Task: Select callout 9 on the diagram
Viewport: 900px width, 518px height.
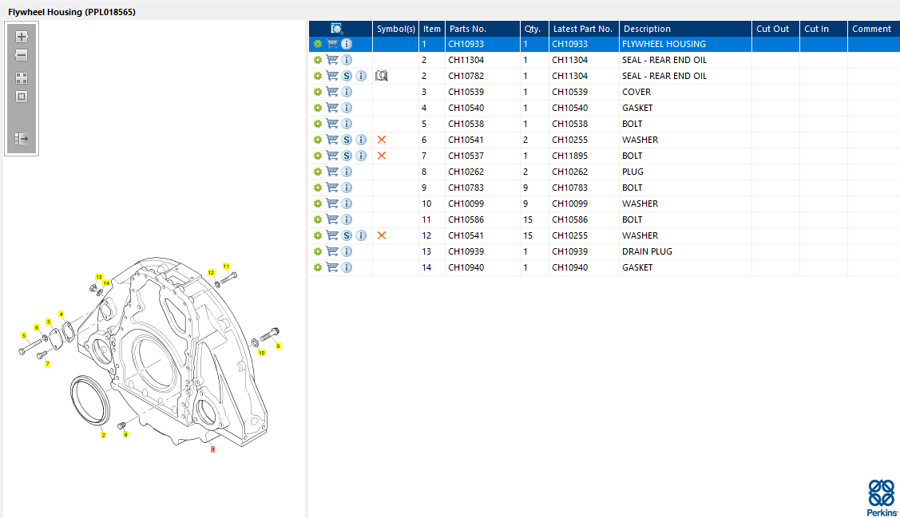Action: 278,346
